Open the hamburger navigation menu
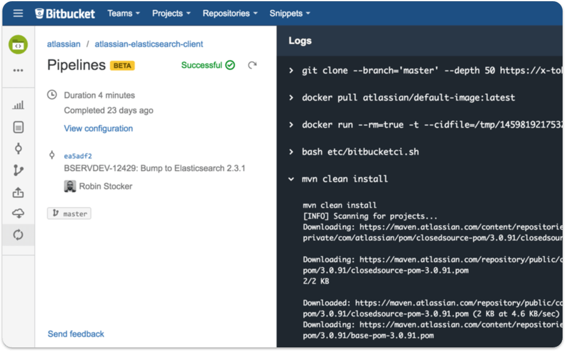This screenshot has height=351, width=565. (17, 13)
